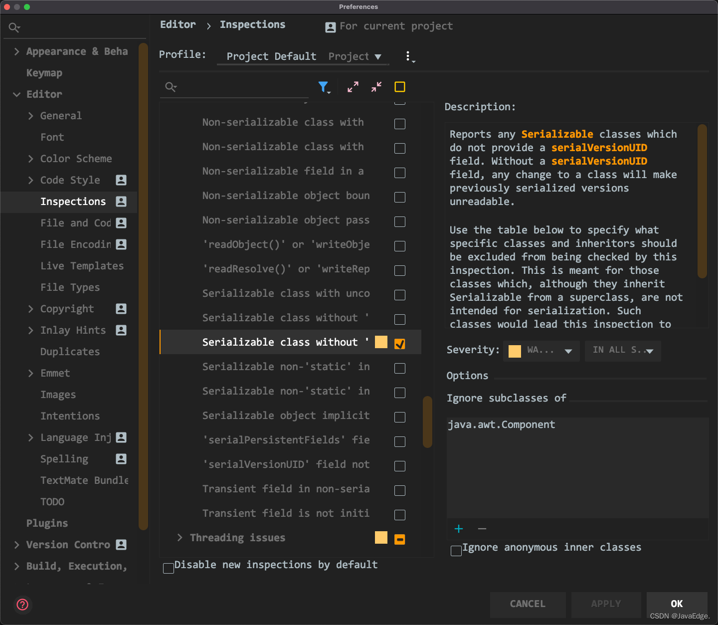
Task: Check 'Disable new inspections by default'
Action: coord(169,568)
